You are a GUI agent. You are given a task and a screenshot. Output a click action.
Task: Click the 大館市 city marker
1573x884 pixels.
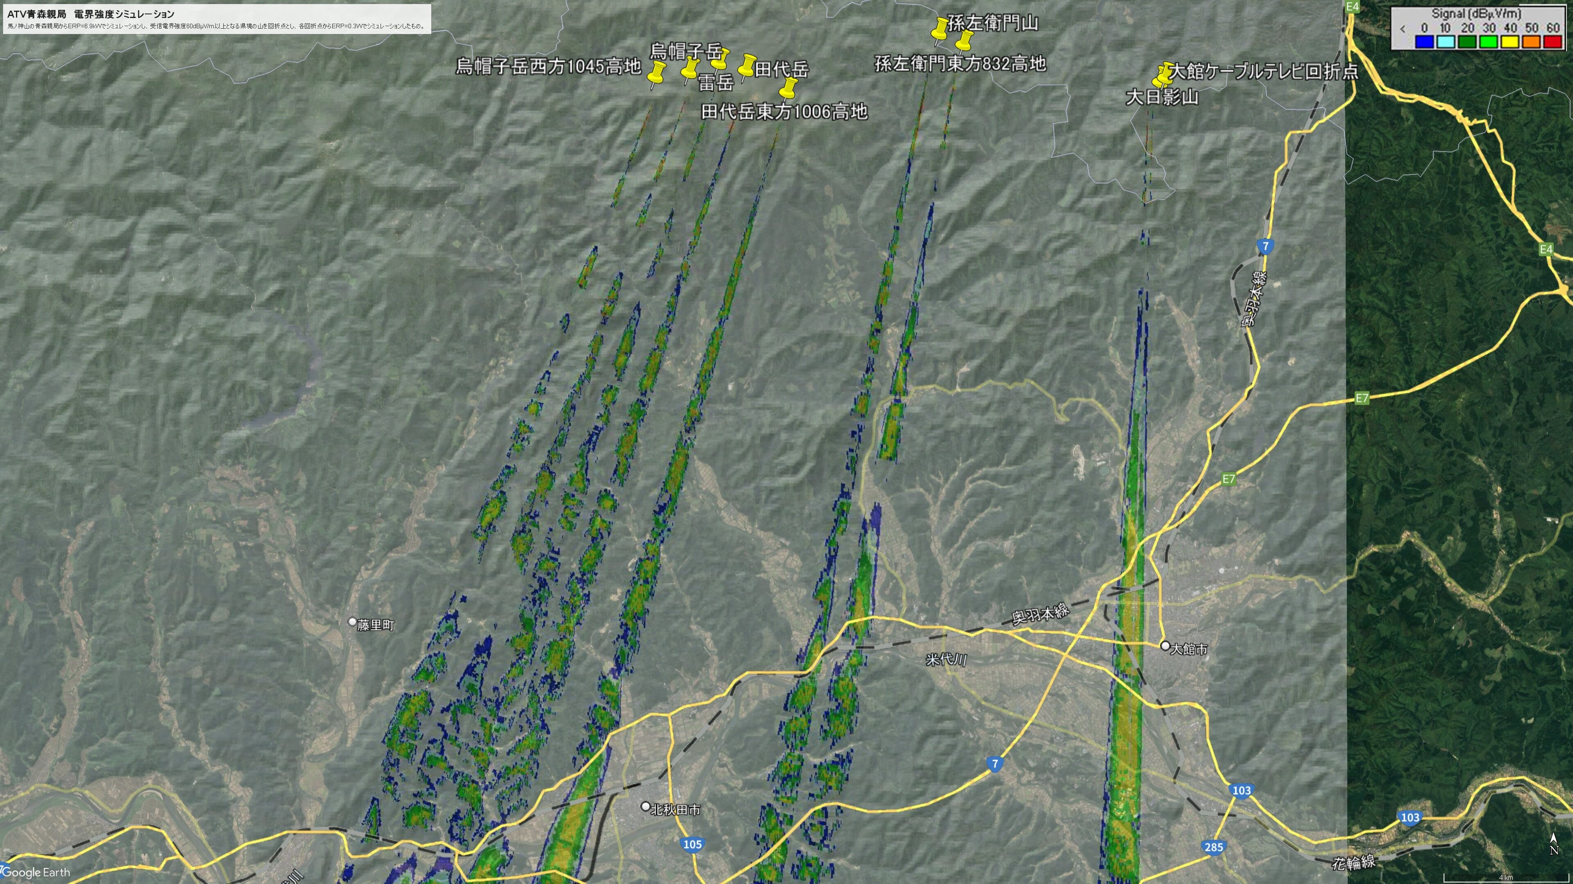(1166, 645)
